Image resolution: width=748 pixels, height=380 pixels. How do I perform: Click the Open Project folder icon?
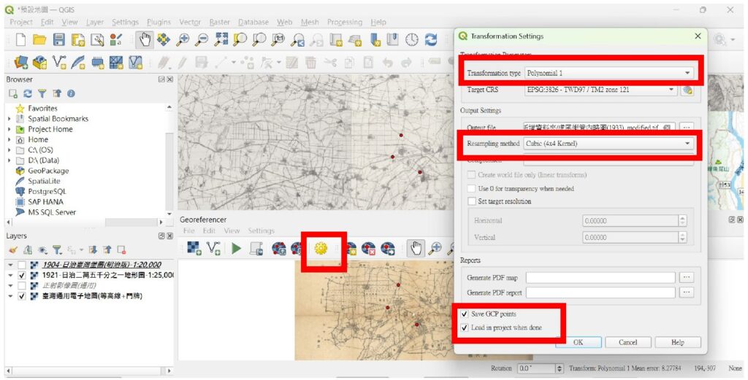(x=39, y=40)
